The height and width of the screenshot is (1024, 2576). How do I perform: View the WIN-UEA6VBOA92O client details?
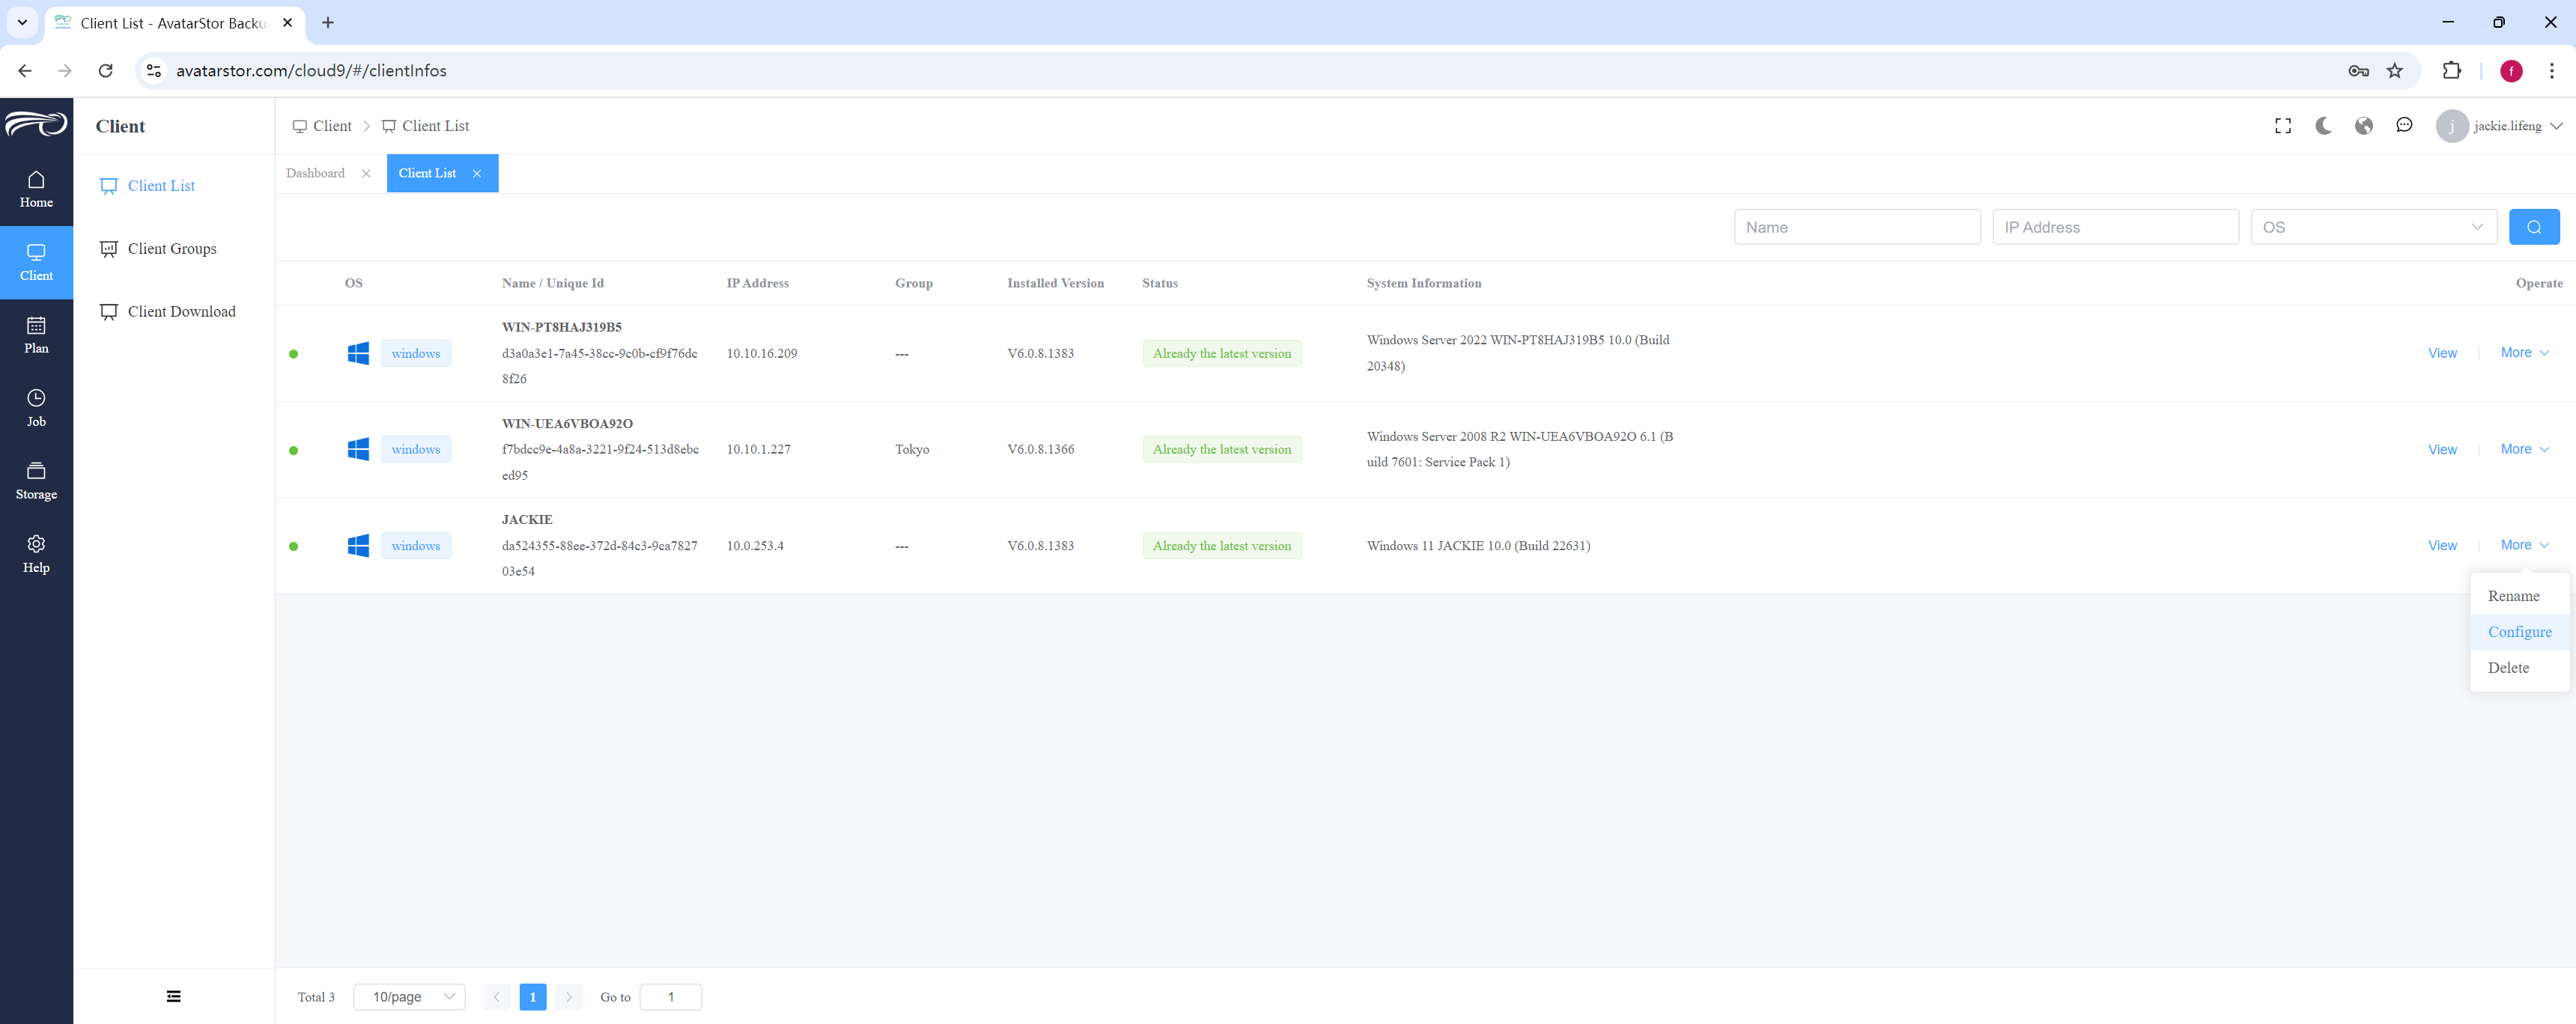pyautogui.click(x=2442, y=450)
